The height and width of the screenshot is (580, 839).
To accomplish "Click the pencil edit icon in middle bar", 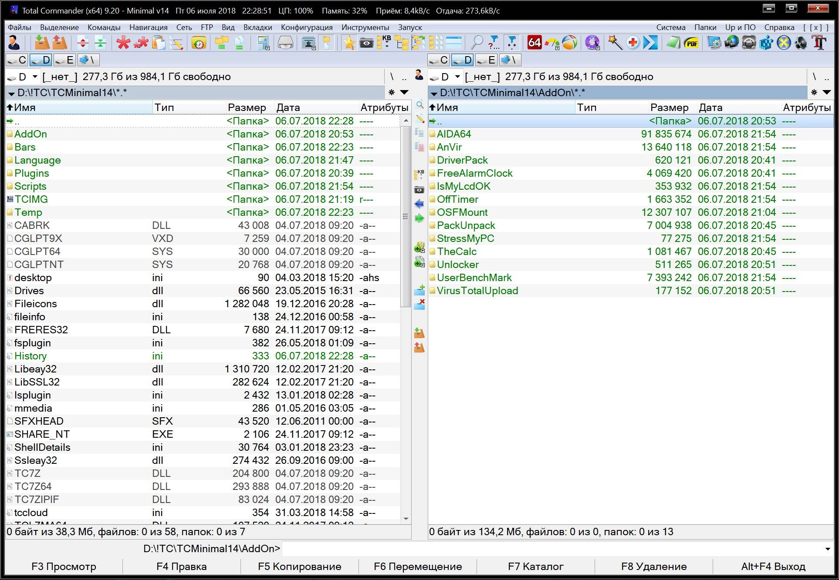I will pyautogui.click(x=419, y=119).
